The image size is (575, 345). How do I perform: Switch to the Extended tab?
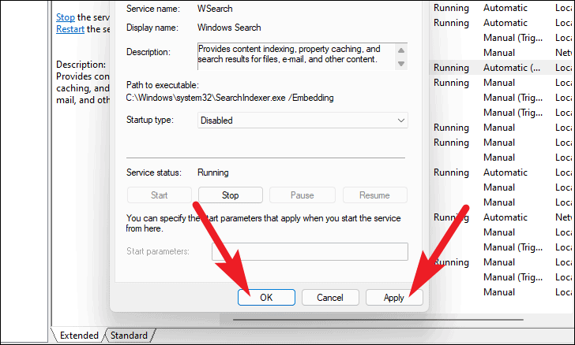tap(79, 335)
